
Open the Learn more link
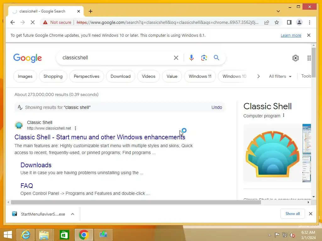coord(291,35)
